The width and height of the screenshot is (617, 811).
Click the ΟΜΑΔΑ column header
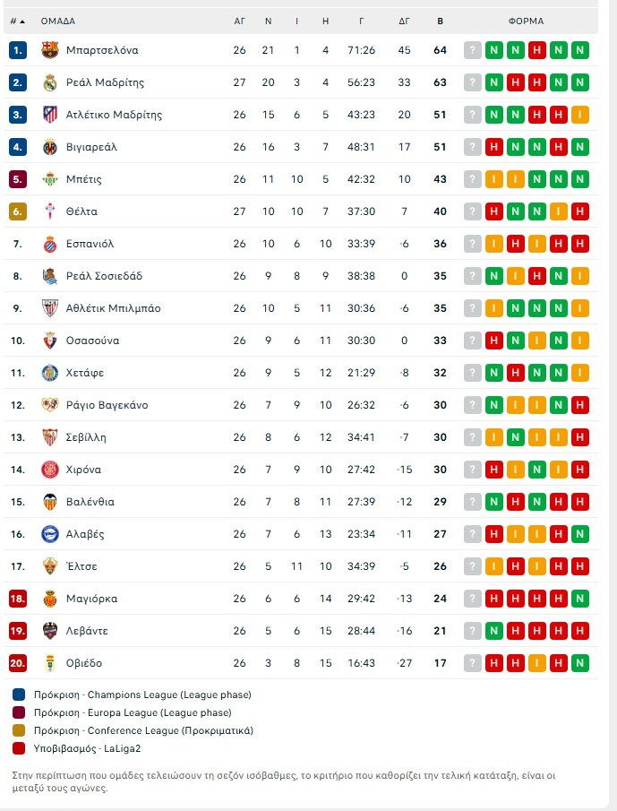58,21
